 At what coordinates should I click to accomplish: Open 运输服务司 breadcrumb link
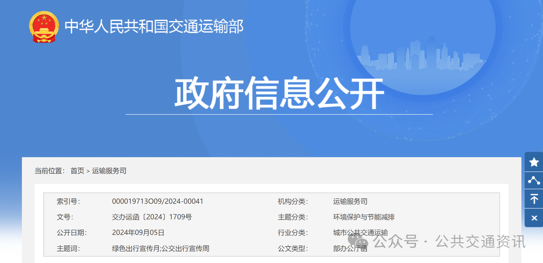point(109,171)
